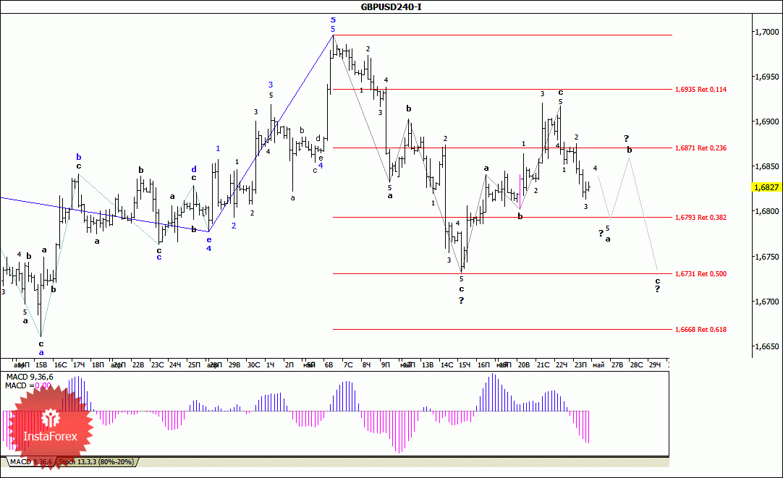Select the 1,6935 Ret 0,114 retracement label

701,90
